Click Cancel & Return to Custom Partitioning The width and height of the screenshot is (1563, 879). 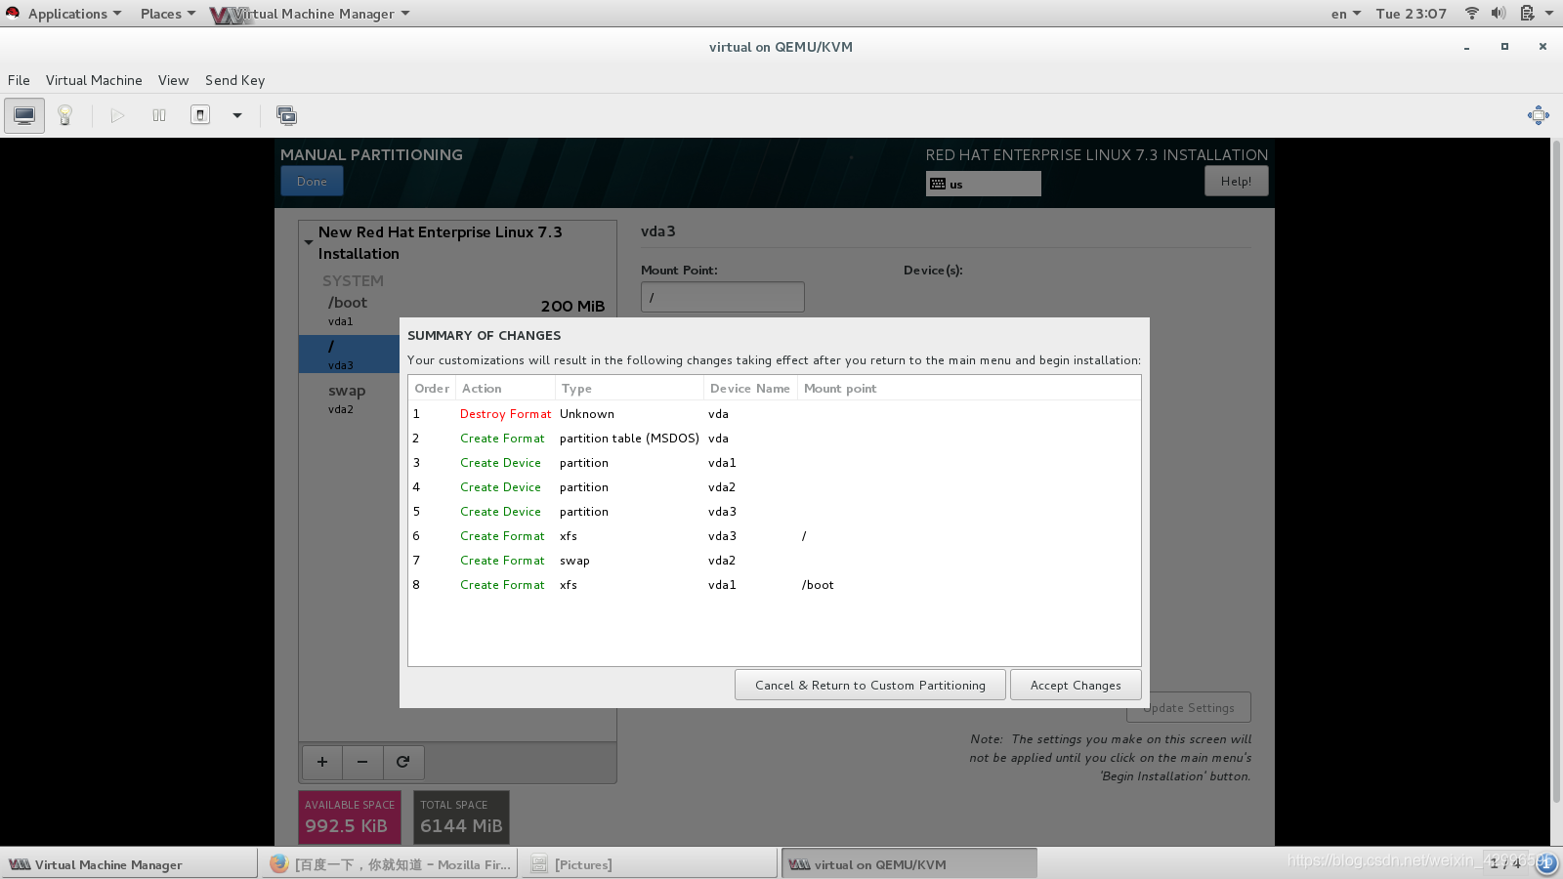(869, 685)
